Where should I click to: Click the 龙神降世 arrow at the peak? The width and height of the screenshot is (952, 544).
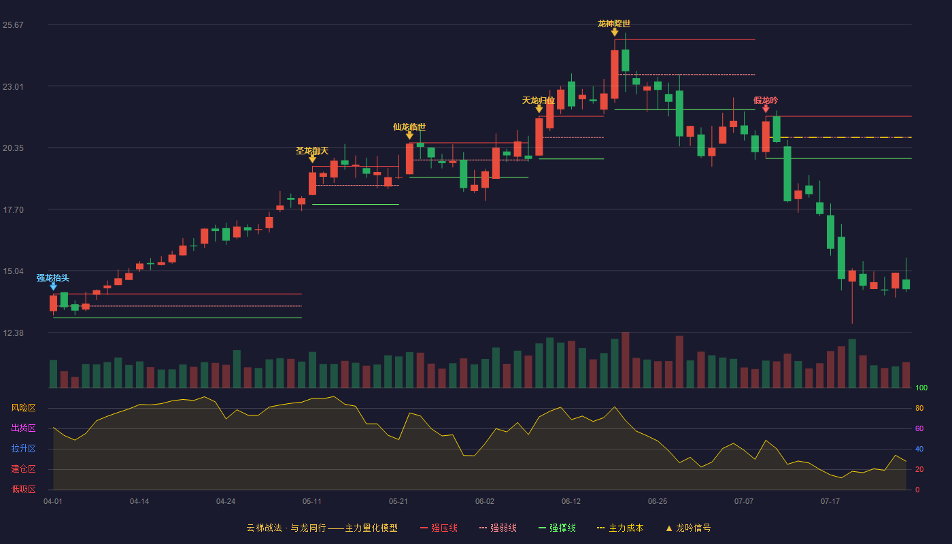pyautogui.click(x=615, y=33)
